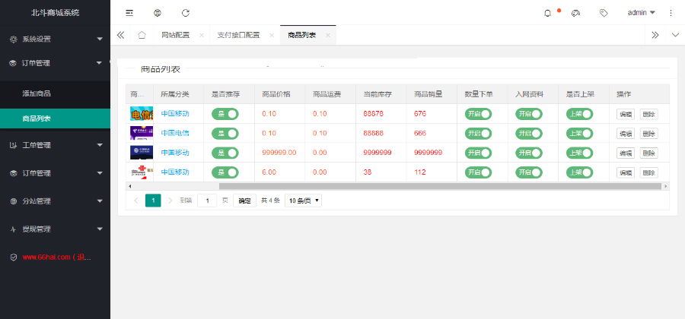Click 编辑 button in the first row
This screenshot has height=319, width=685.
coord(625,114)
